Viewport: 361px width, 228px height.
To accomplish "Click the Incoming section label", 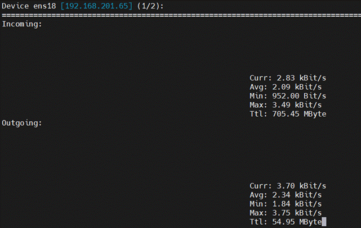I will pos(23,24).
